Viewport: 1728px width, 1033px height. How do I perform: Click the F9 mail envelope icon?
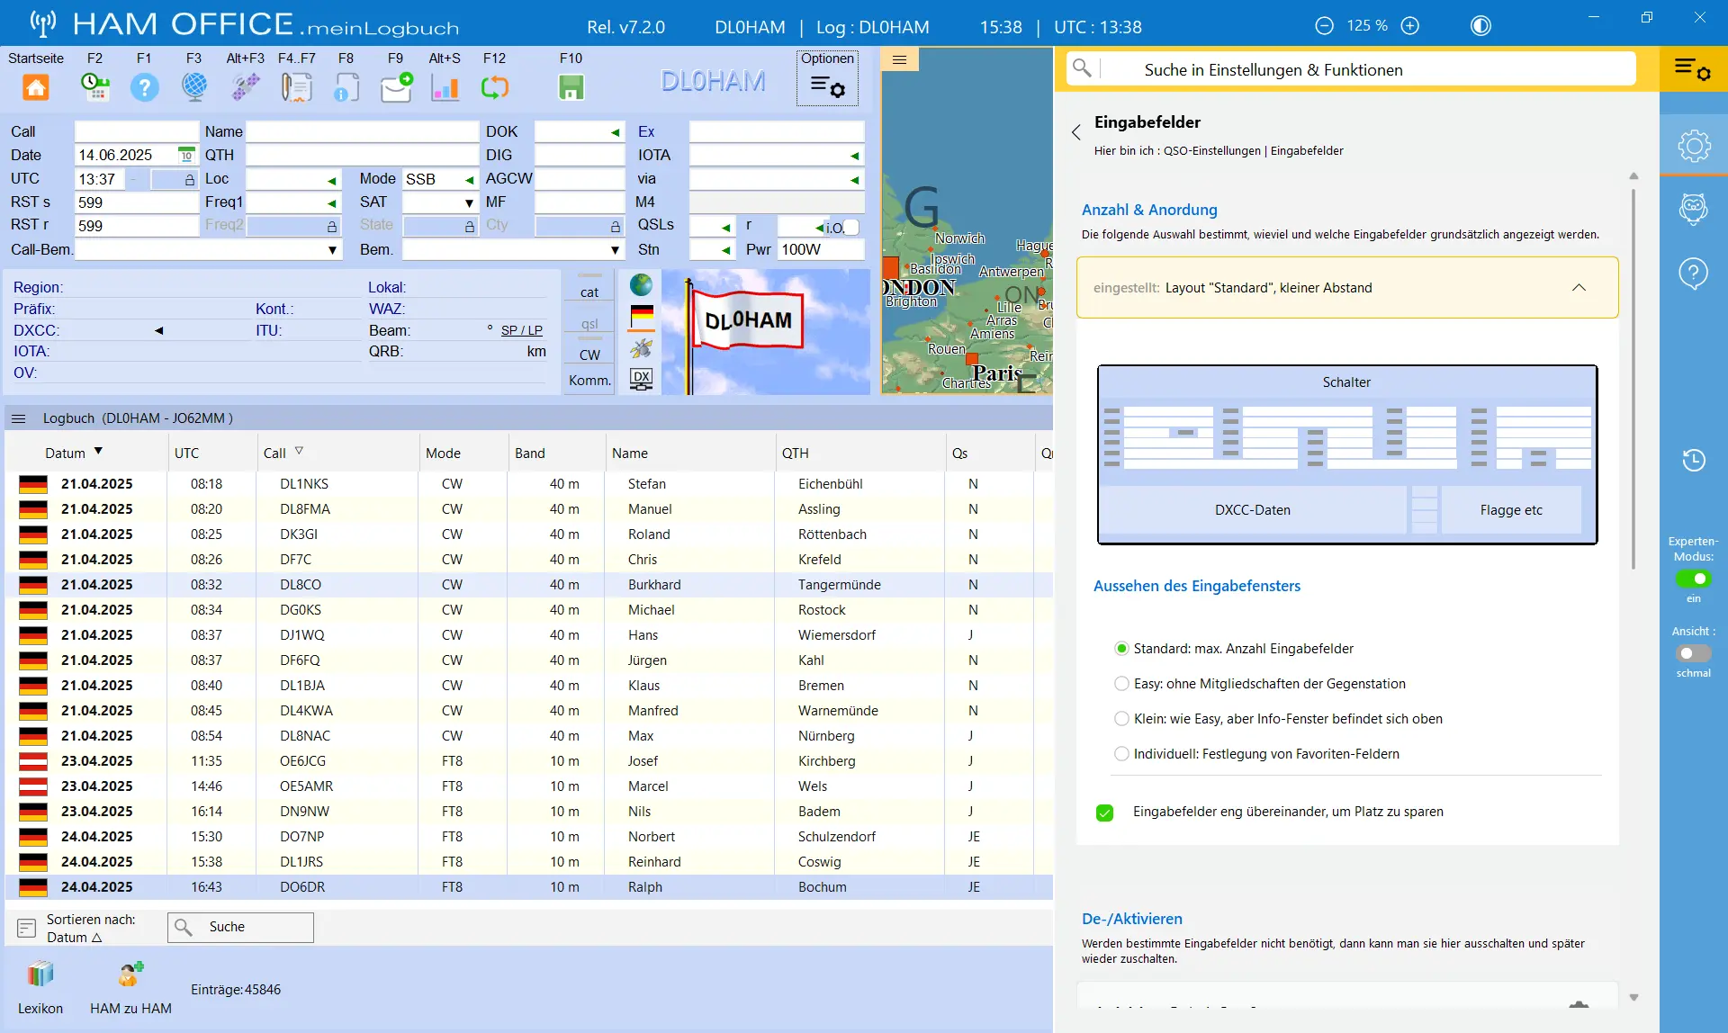point(396,87)
